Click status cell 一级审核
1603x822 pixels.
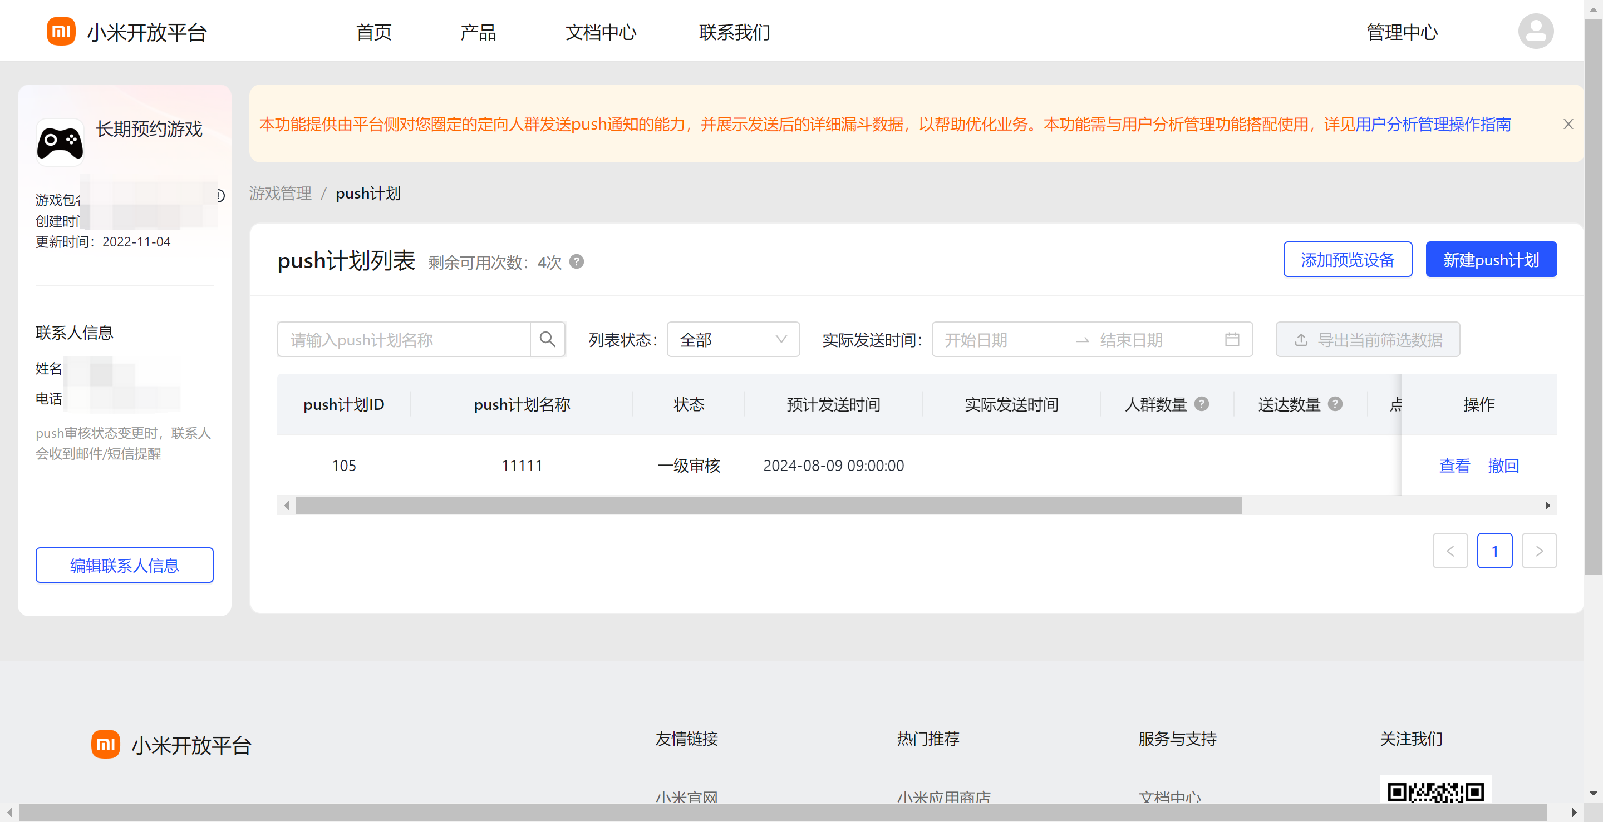tap(689, 466)
